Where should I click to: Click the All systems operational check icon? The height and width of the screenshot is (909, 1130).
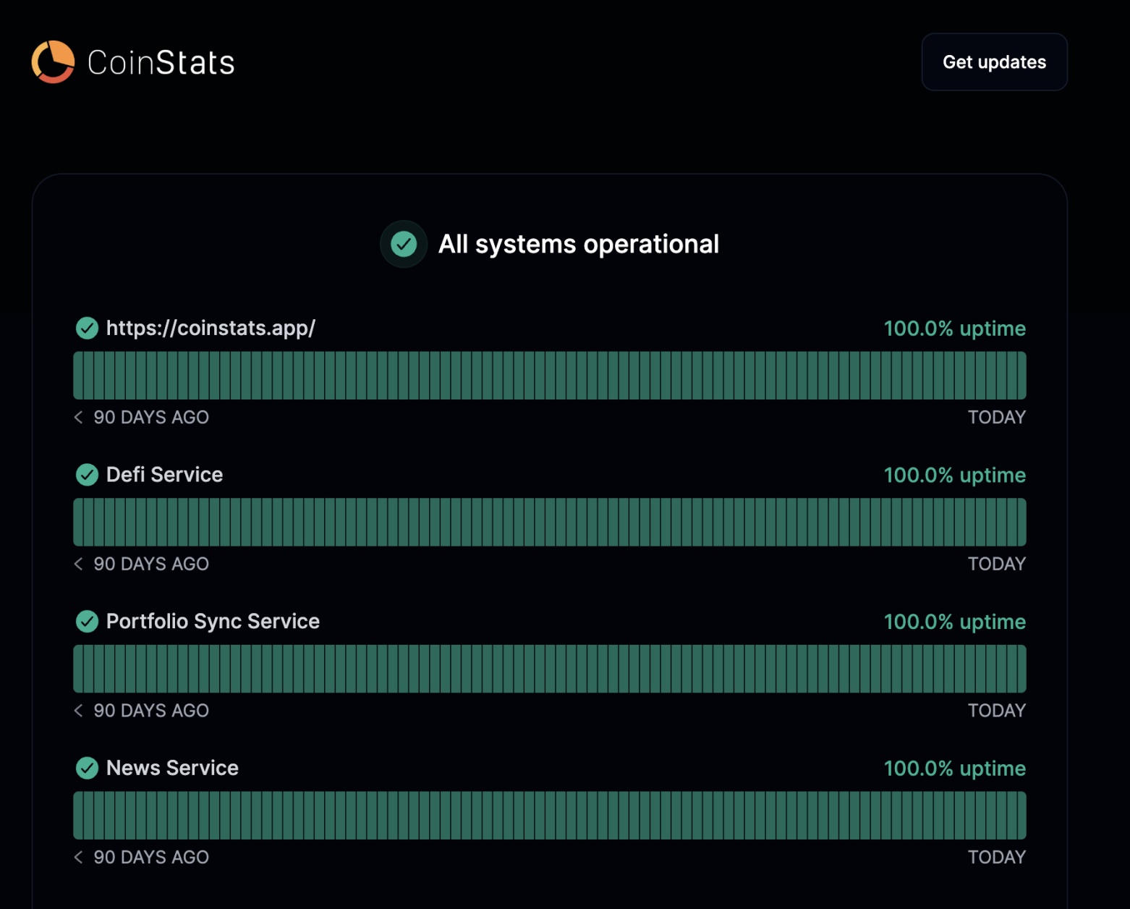(404, 244)
